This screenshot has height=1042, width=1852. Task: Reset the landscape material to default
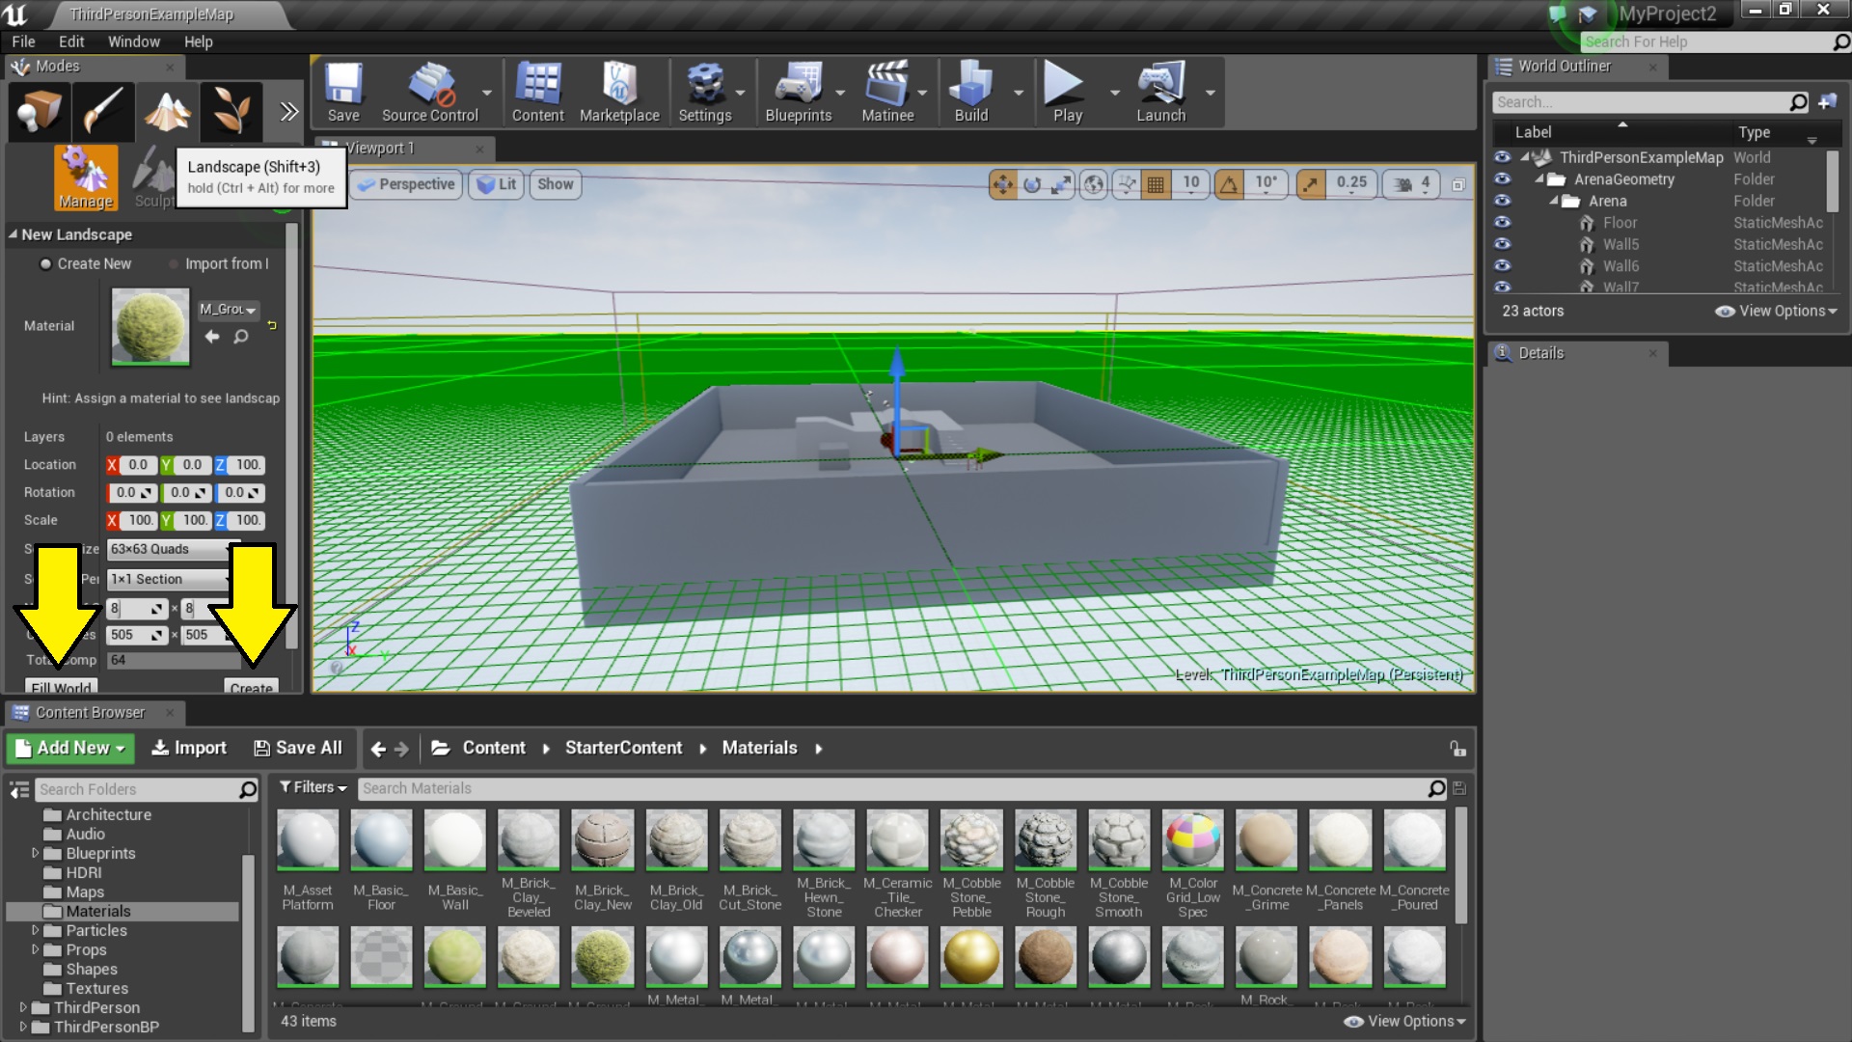click(272, 325)
